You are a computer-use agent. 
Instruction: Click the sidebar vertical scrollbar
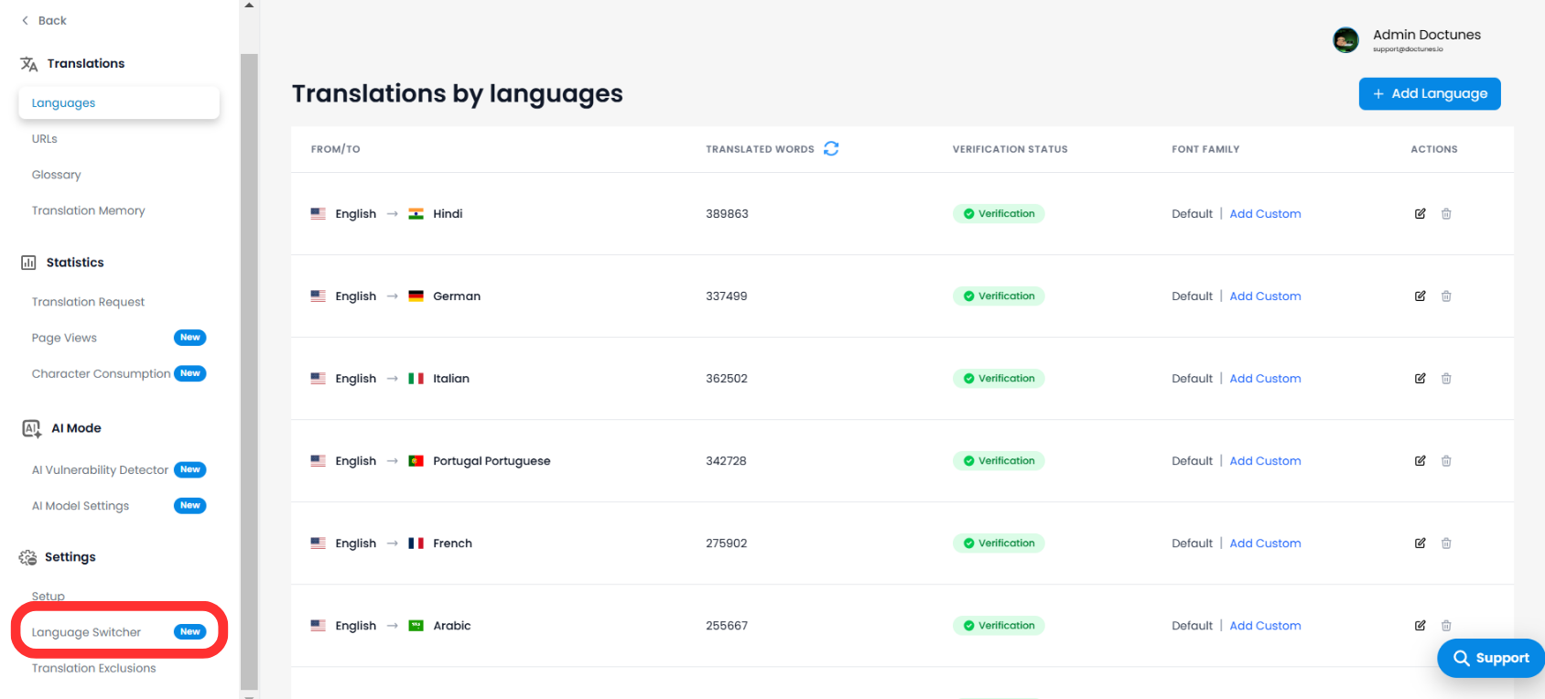[x=249, y=371]
